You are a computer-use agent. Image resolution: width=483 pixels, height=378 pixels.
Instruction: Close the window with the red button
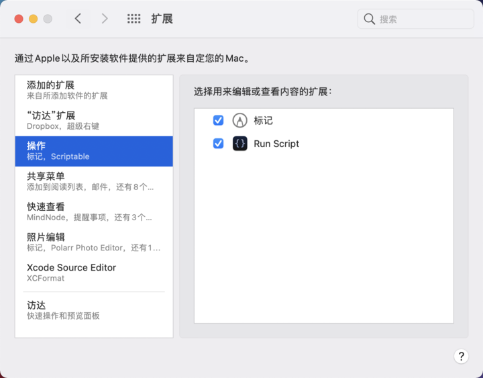19,19
